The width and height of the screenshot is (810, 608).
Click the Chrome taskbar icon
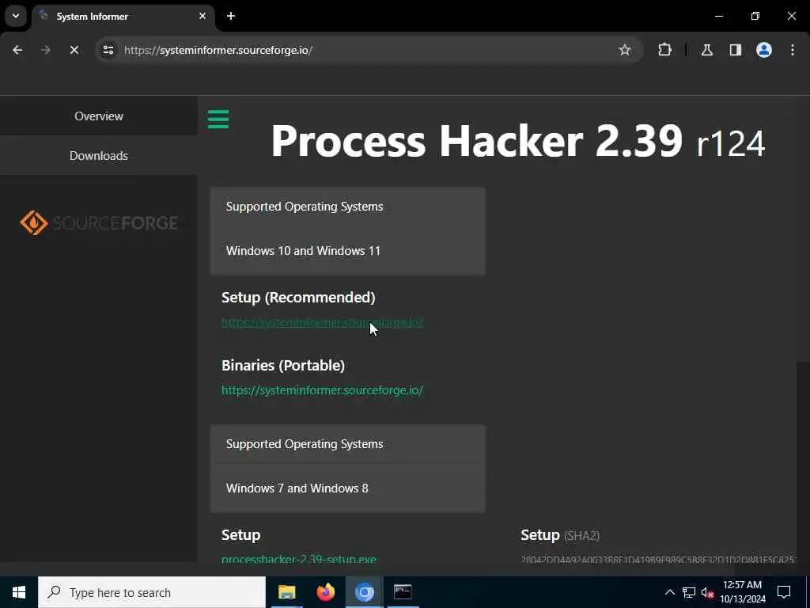click(x=364, y=592)
